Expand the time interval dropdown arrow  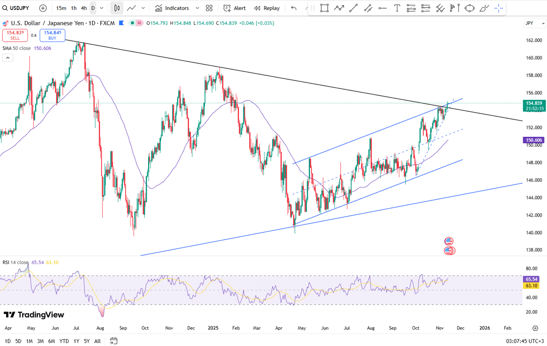coord(102,8)
